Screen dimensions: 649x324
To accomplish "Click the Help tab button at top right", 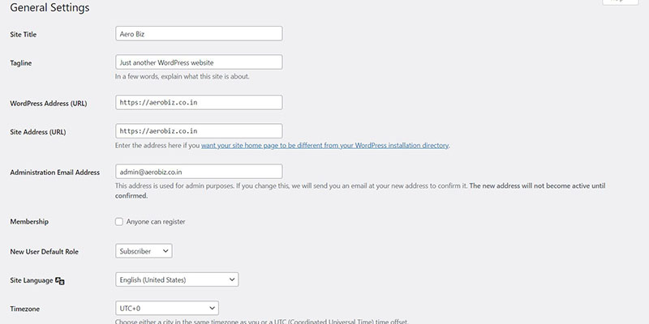I will point(620,2).
